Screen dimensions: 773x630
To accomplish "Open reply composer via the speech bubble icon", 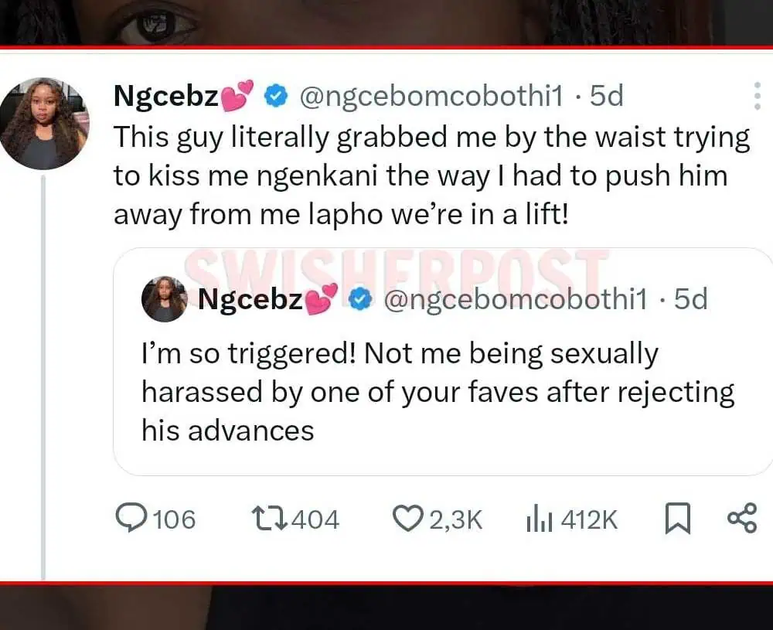I will point(130,518).
